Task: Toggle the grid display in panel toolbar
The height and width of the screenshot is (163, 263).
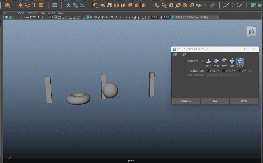Action: (x=55, y=17)
